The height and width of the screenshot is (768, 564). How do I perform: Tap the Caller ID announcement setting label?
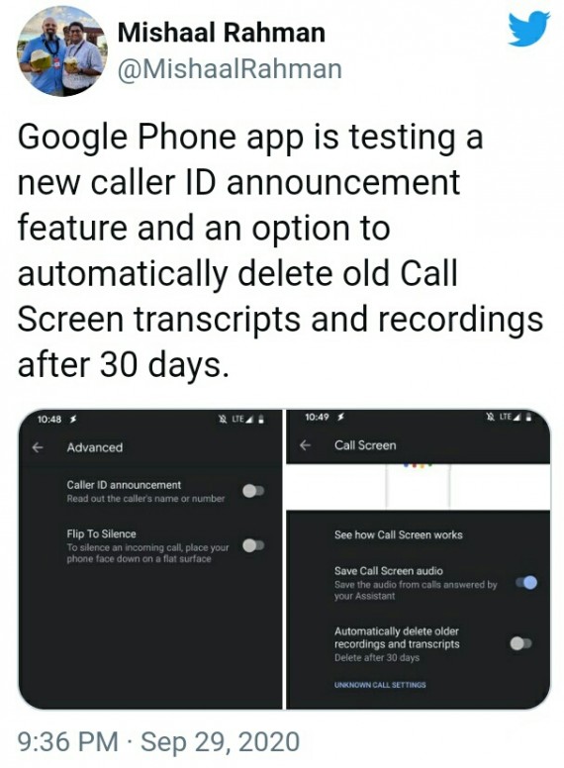124,485
